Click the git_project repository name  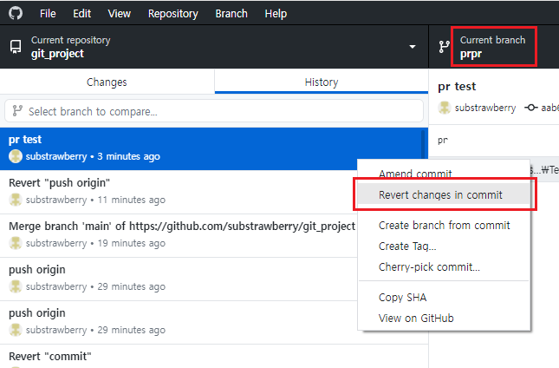57,54
